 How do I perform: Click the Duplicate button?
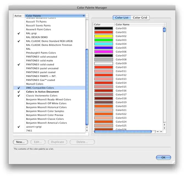pos(57,142)
